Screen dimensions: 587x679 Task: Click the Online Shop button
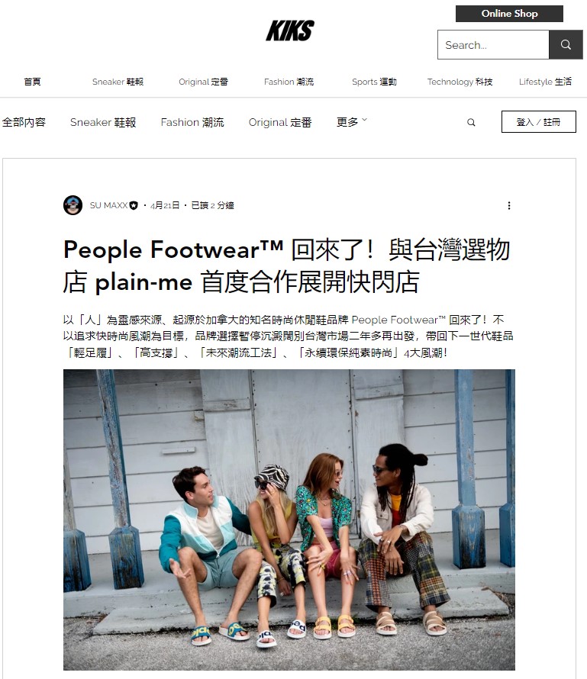509,14
